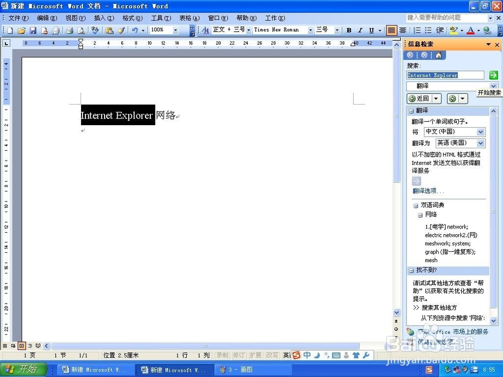
Task: Open the Times New Roman font dropdown
Action: 310,30
